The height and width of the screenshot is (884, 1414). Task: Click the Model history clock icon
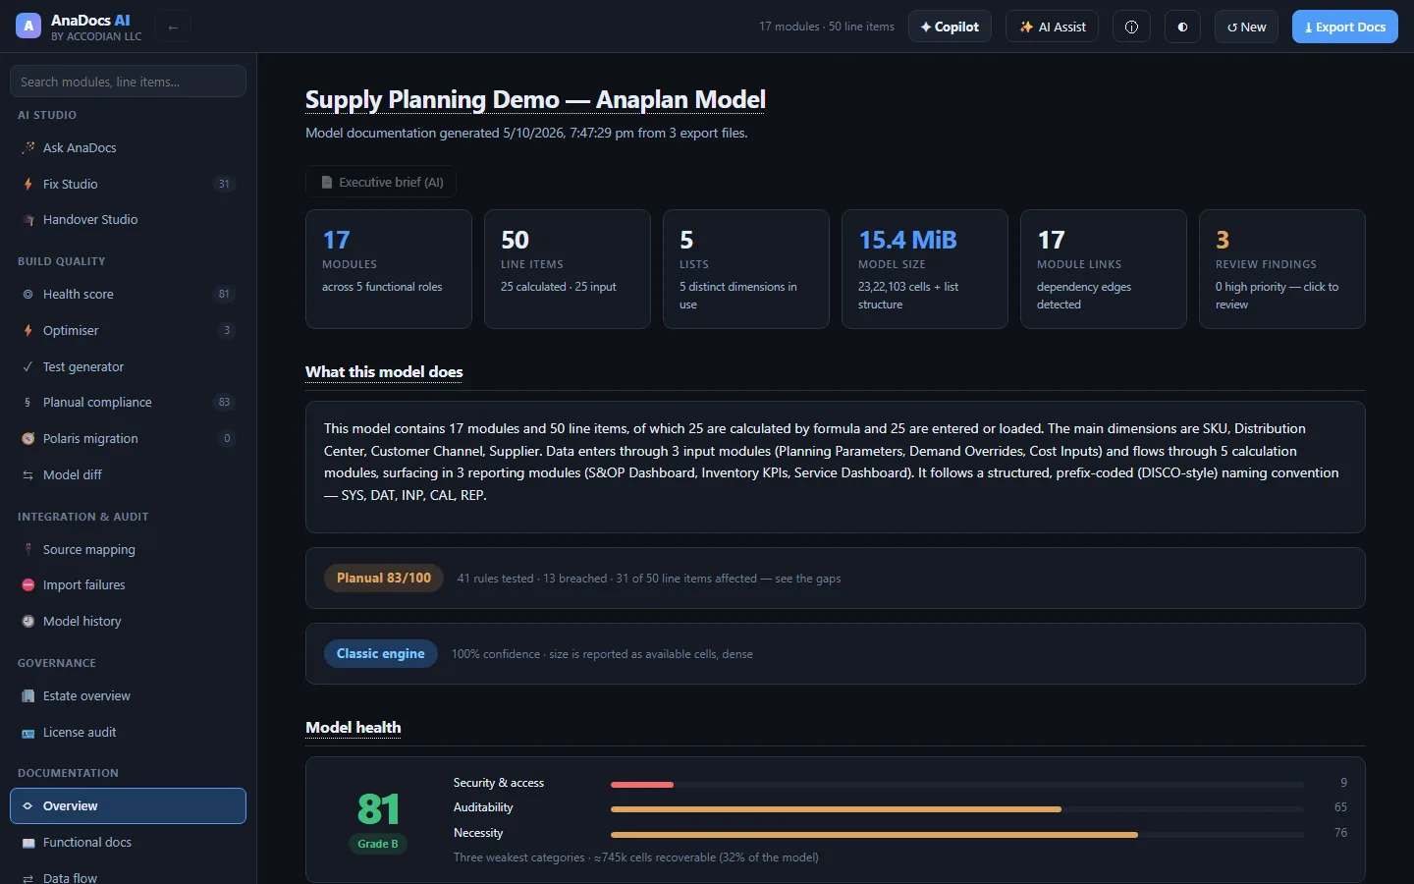pos(27,621)
